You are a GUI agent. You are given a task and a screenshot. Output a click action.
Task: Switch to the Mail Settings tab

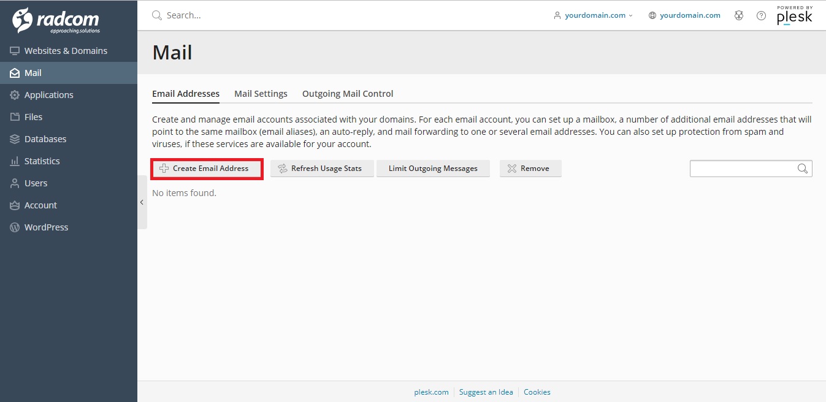click(261, 94)
